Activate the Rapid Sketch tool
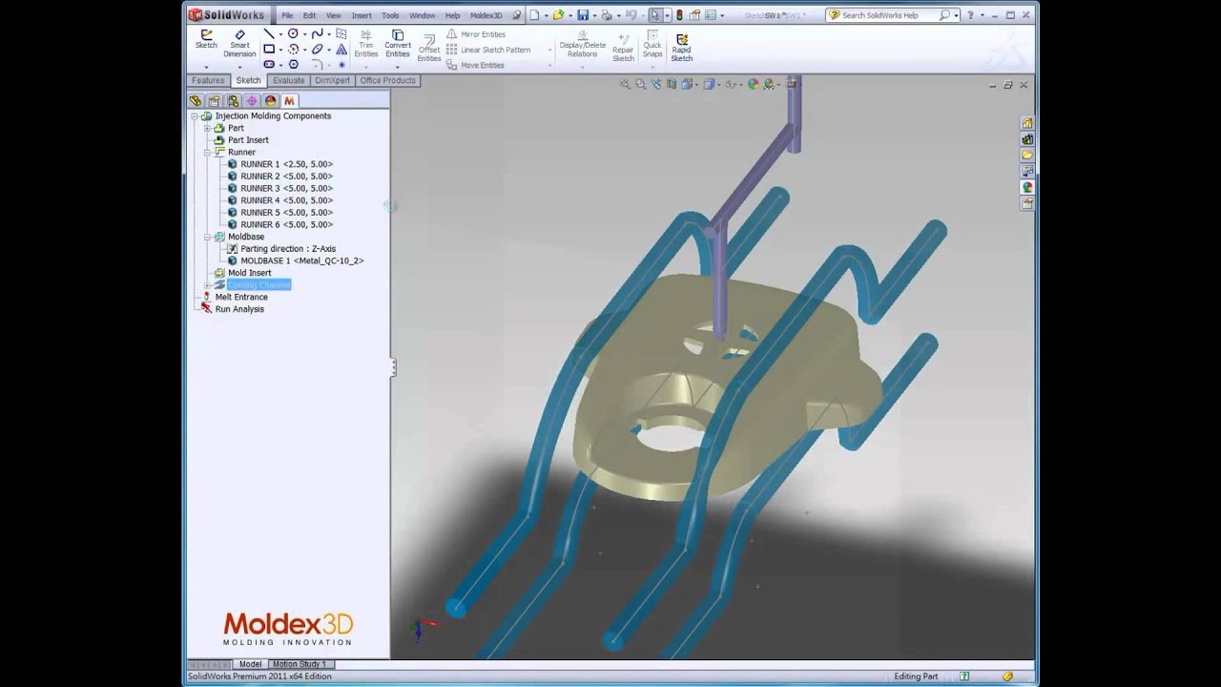The height and width of the screenshot is (687, 1221). tap(681, 49)
